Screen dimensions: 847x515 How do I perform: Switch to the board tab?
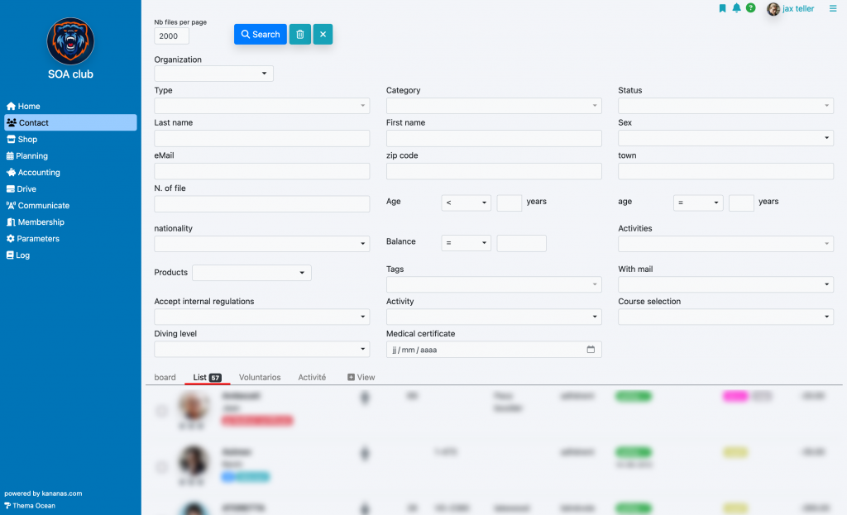click(x=165, y=377)
